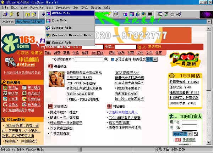Open the CASIO手表 ¥460 shop link

click(x=183, y=103)
